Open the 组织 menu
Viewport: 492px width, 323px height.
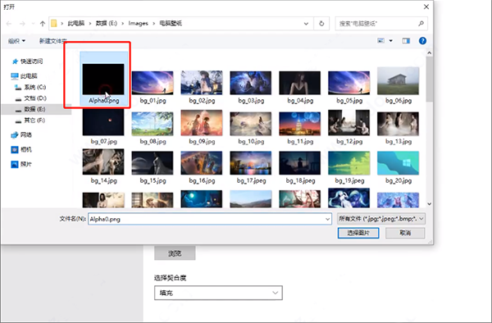point(16,41)
